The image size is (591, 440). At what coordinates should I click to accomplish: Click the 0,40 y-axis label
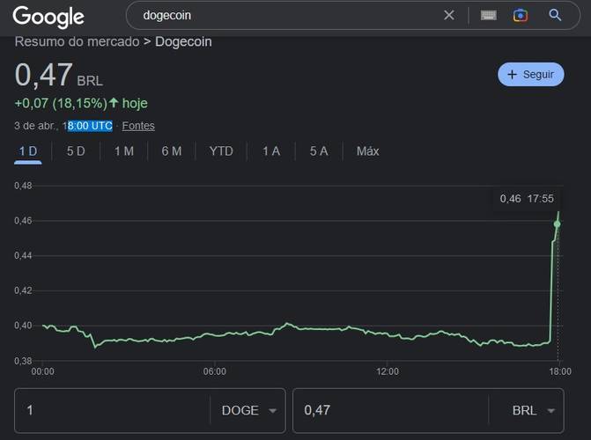pos(23,326)
